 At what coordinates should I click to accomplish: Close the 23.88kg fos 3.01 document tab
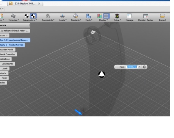pos(39,3)
